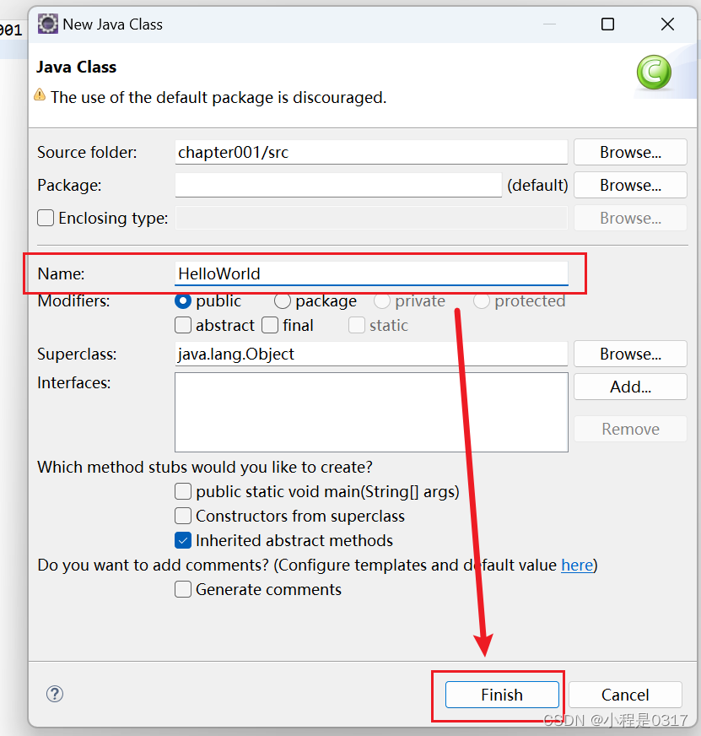Select the public modifier radio button
The image size is (701, 736).
pos(183,300)
